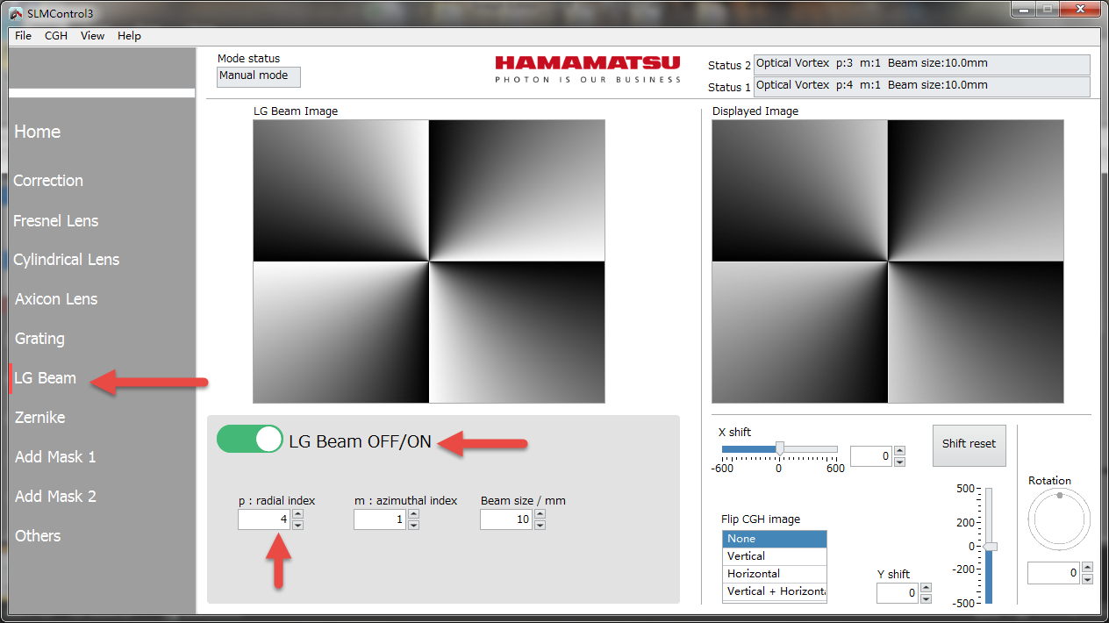Open the Zernike sidebar section
Image resolution: width=1109 pixels, height=623 pixels.
coord(40,418)
